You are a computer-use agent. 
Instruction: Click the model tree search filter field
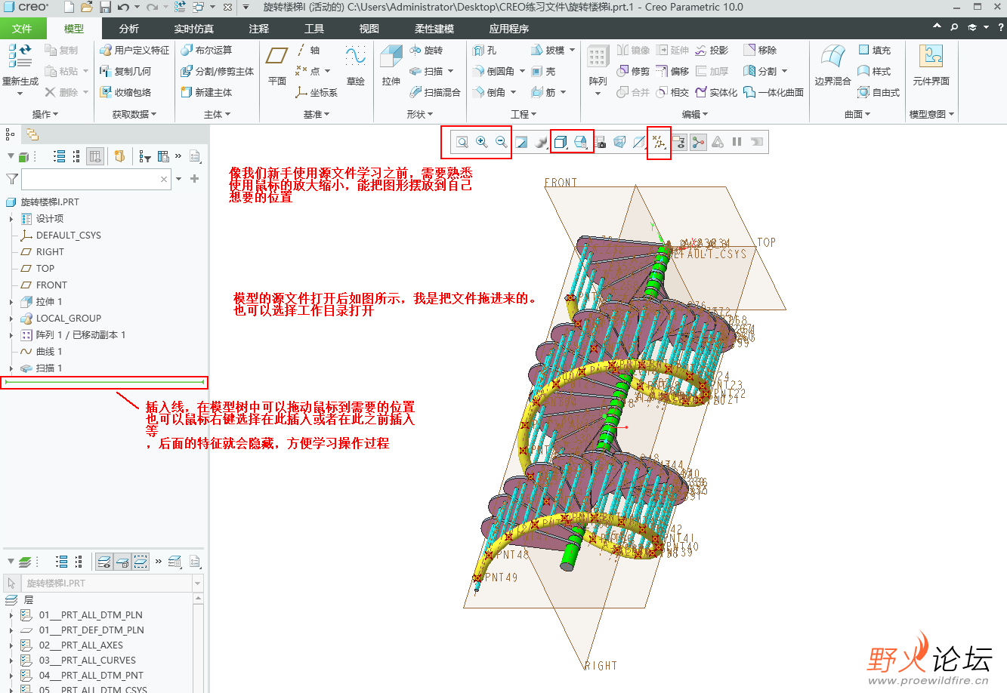[97, 179]
